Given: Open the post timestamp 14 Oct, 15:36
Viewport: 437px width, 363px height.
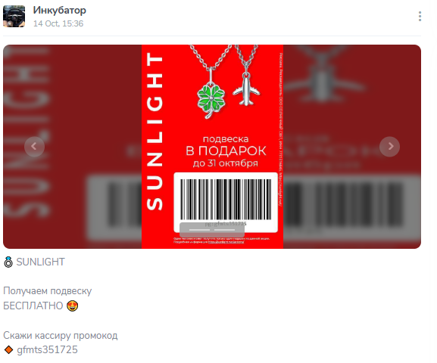Looking at the screenshot, I should (58, 23).
